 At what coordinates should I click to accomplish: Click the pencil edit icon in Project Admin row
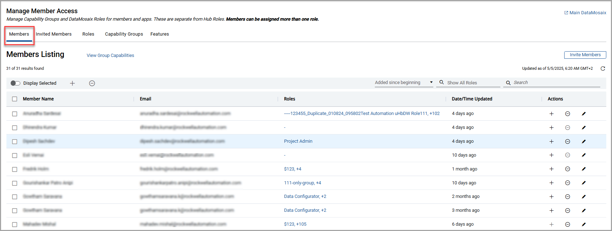click(583, 142)
